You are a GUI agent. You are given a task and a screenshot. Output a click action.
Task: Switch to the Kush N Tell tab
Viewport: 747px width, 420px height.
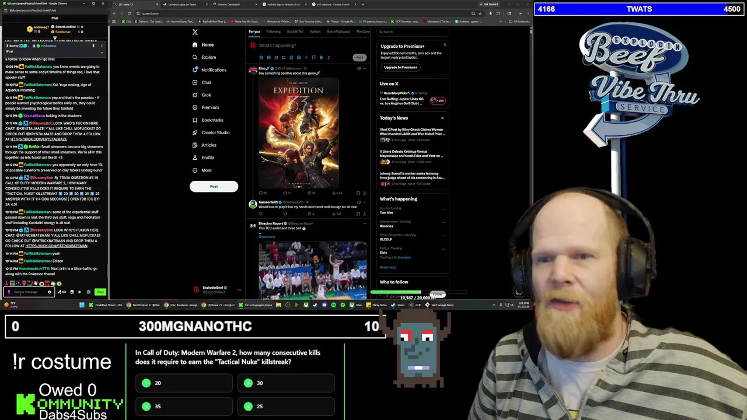[295, 32]
